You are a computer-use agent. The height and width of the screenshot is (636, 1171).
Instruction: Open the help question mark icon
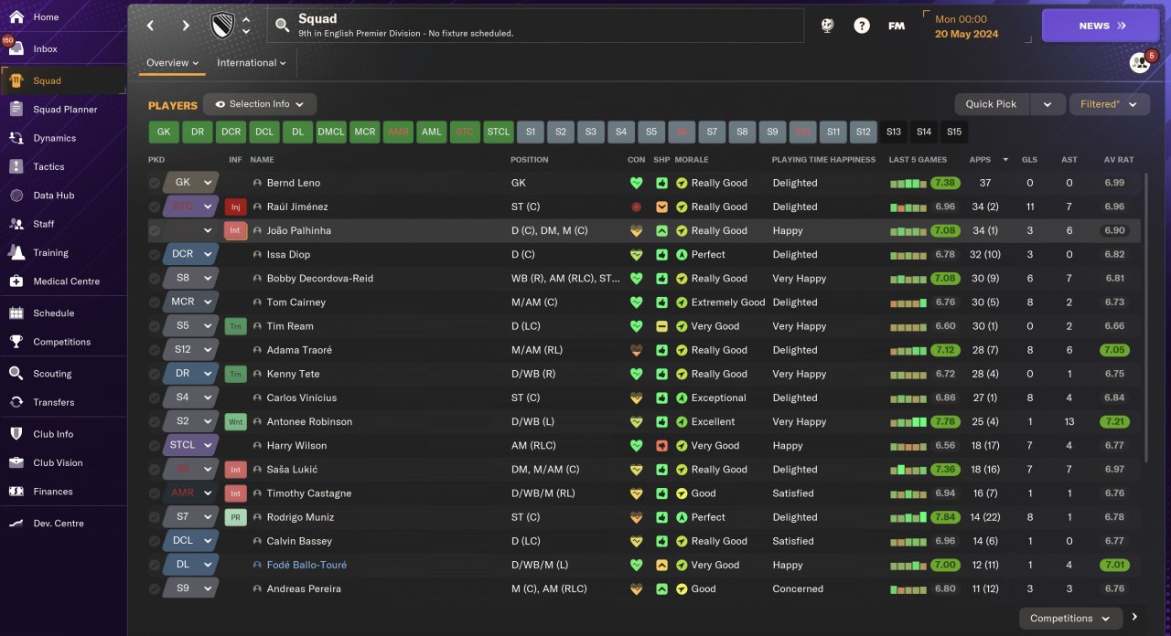click(862, 26)
